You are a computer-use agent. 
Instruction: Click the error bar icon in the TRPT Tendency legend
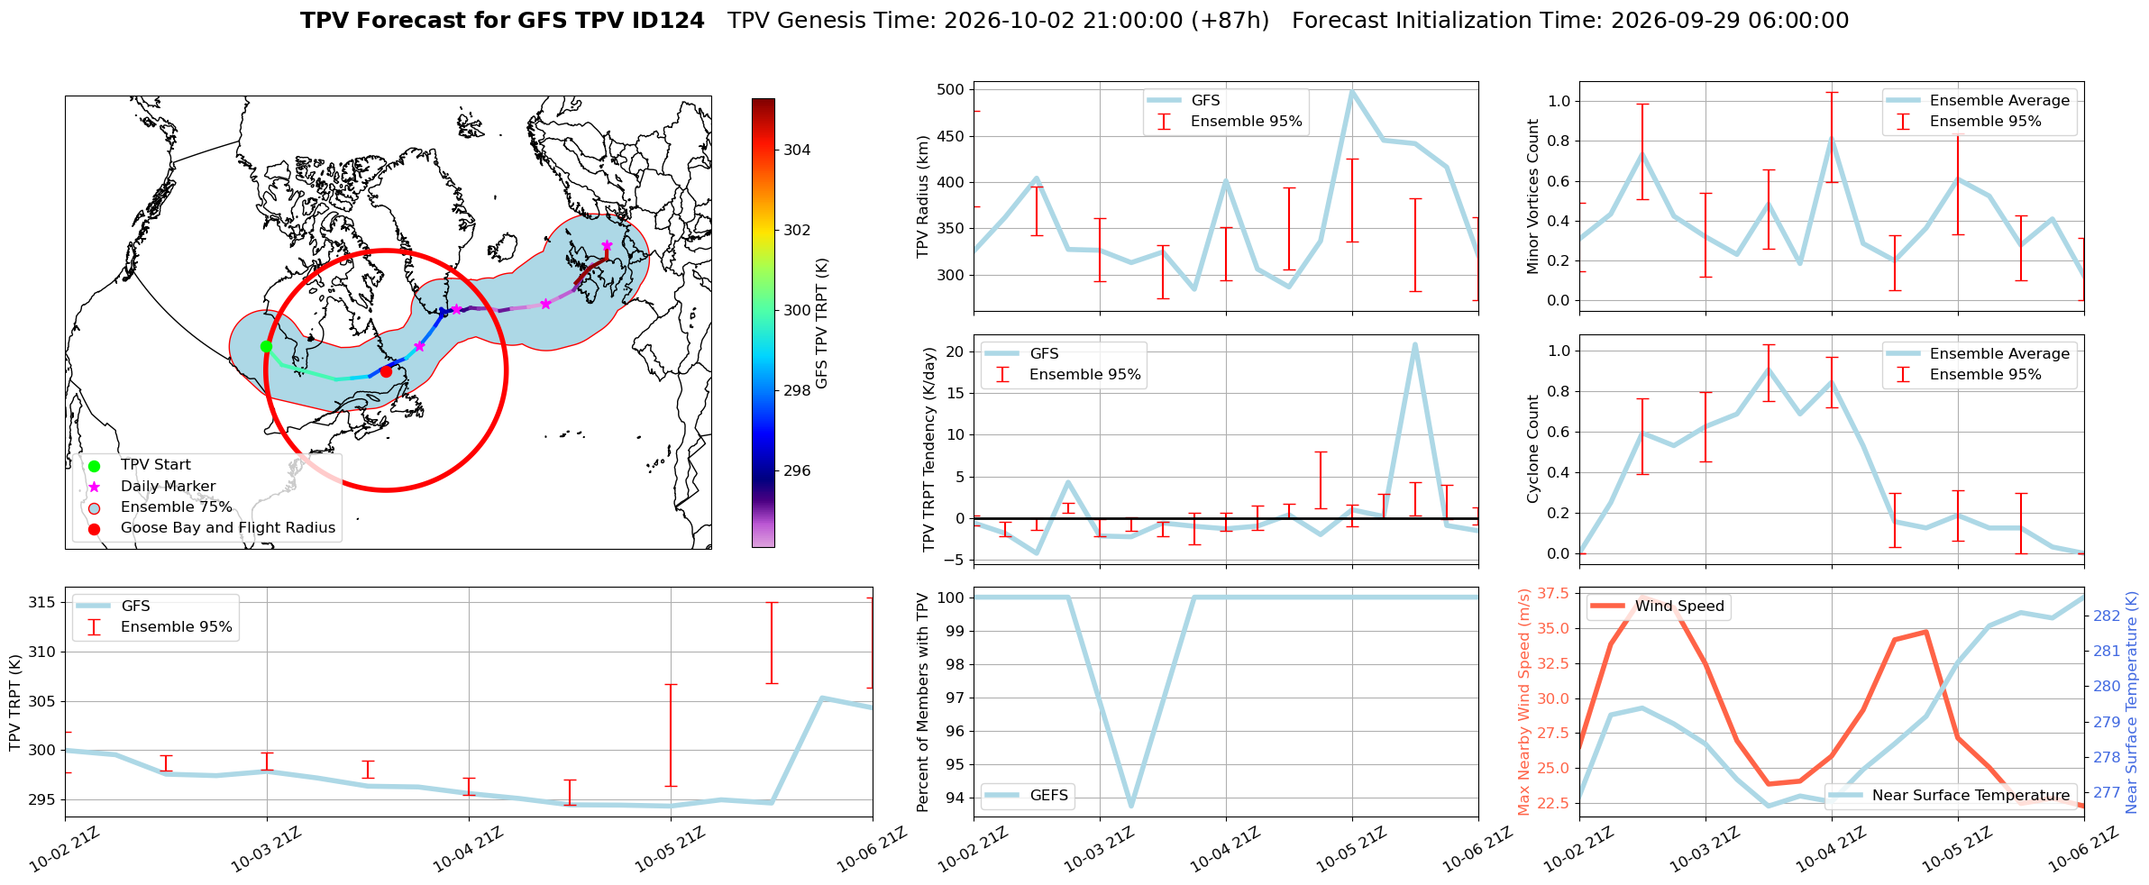click(x=1002, y=375)
